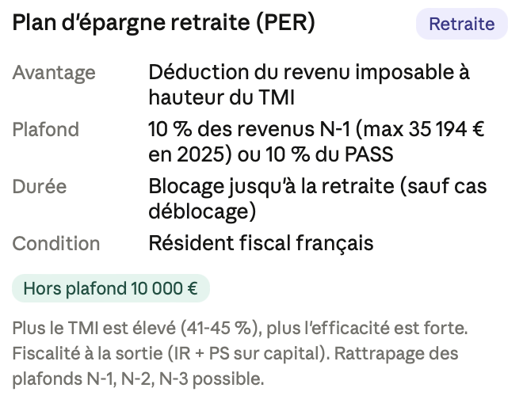This screenshot has height=407, width=523.
Task: Click the Durée row label
Action: point(40,186)
